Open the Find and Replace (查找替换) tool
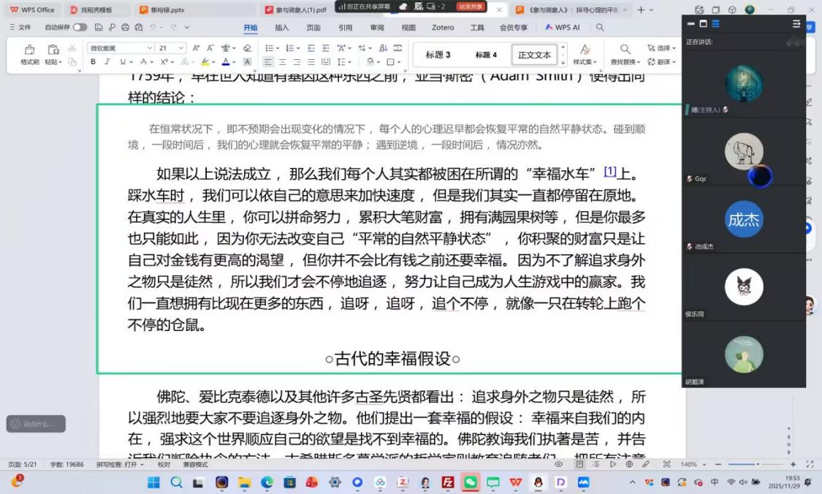Image resolution: width=822 pixels, height=494 pixels. pos(625,54)
